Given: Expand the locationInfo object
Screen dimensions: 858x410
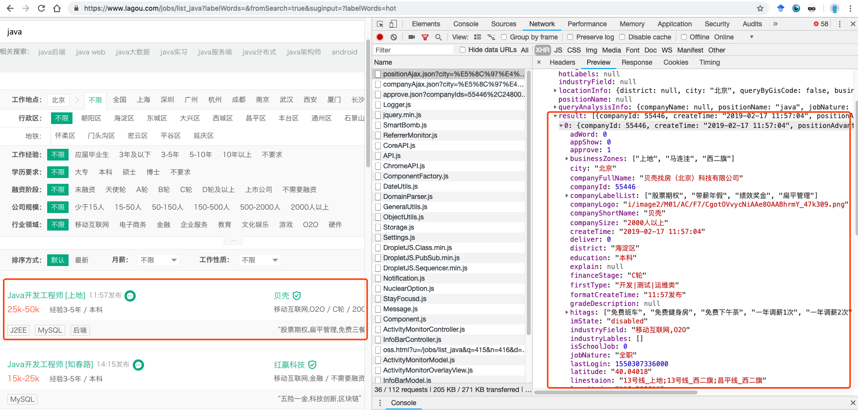Looking at the screenshot, I should click(555, 90).
